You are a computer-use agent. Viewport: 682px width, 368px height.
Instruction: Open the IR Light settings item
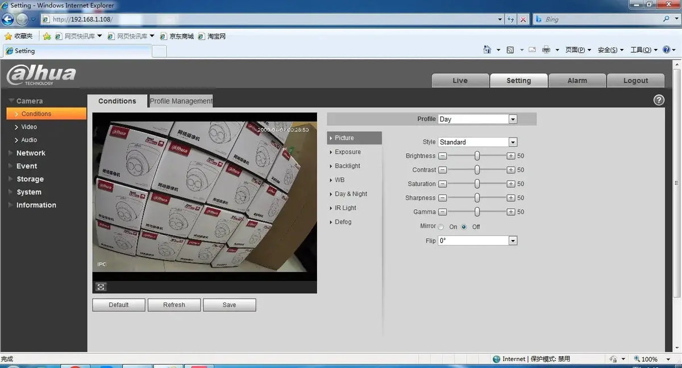point(346,208)
